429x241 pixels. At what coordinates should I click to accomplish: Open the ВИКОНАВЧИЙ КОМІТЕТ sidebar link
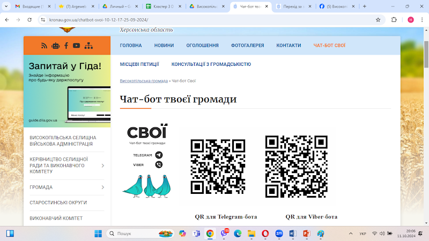56,219
